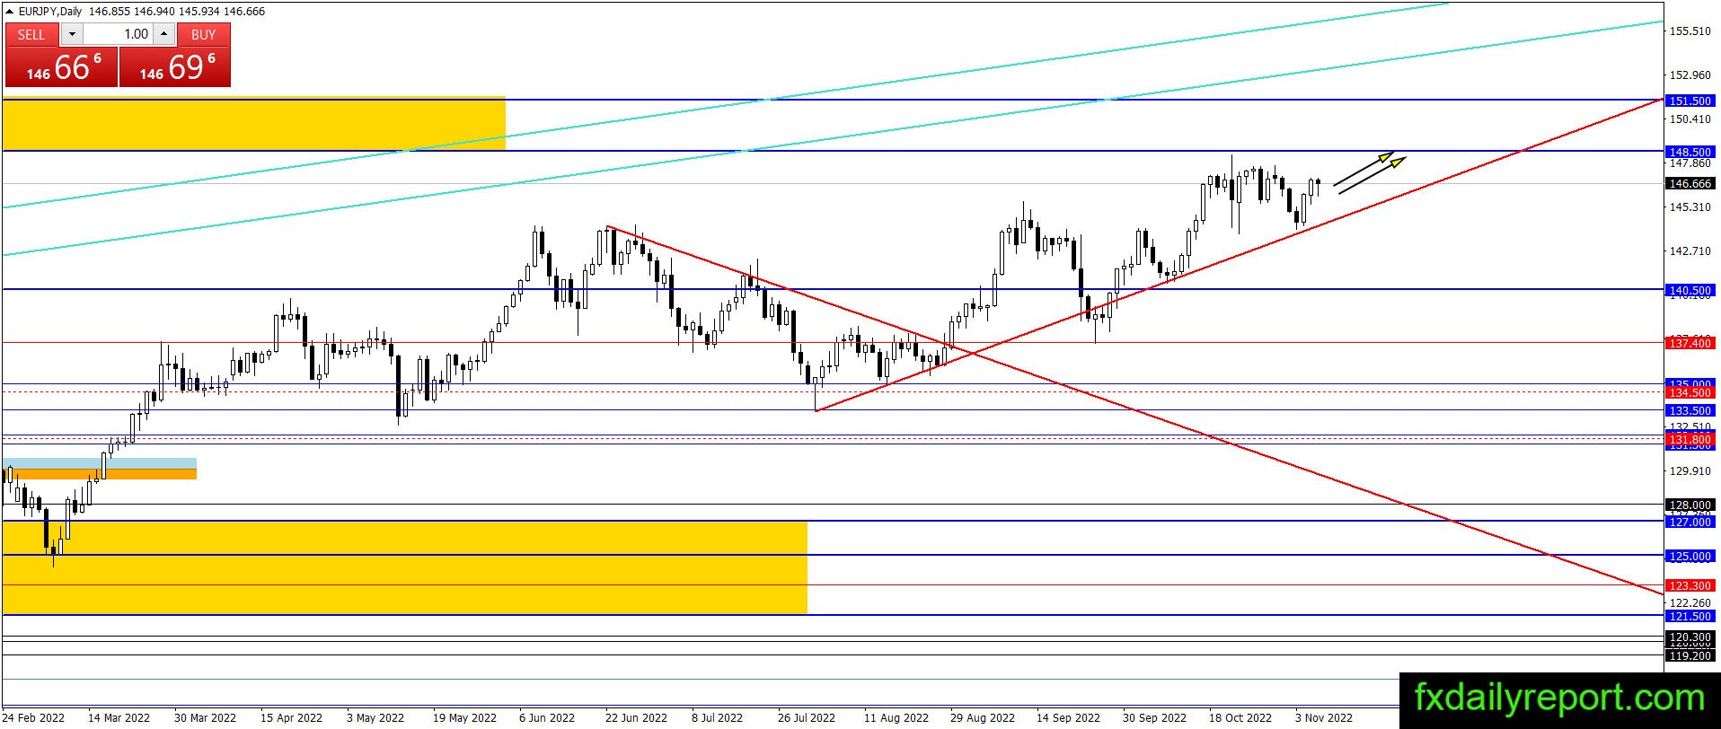This screenshot has height=729, width=1721.
Task: Click the 146 66 sell price tile
Action: pyautogui.click(x=62, y=67)
